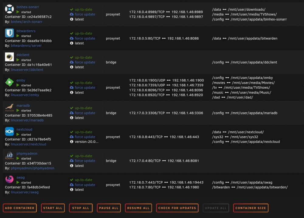Click the emby green play icon
The width and height of the screenshot is (304, 218).
tap(9, 82)
